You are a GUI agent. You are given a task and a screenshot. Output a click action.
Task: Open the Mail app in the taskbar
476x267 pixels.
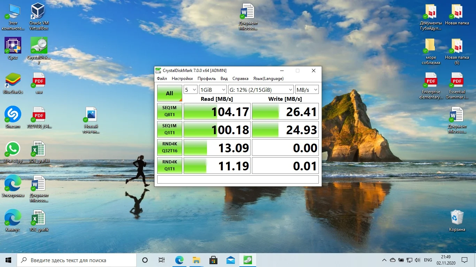coord(230,260)
